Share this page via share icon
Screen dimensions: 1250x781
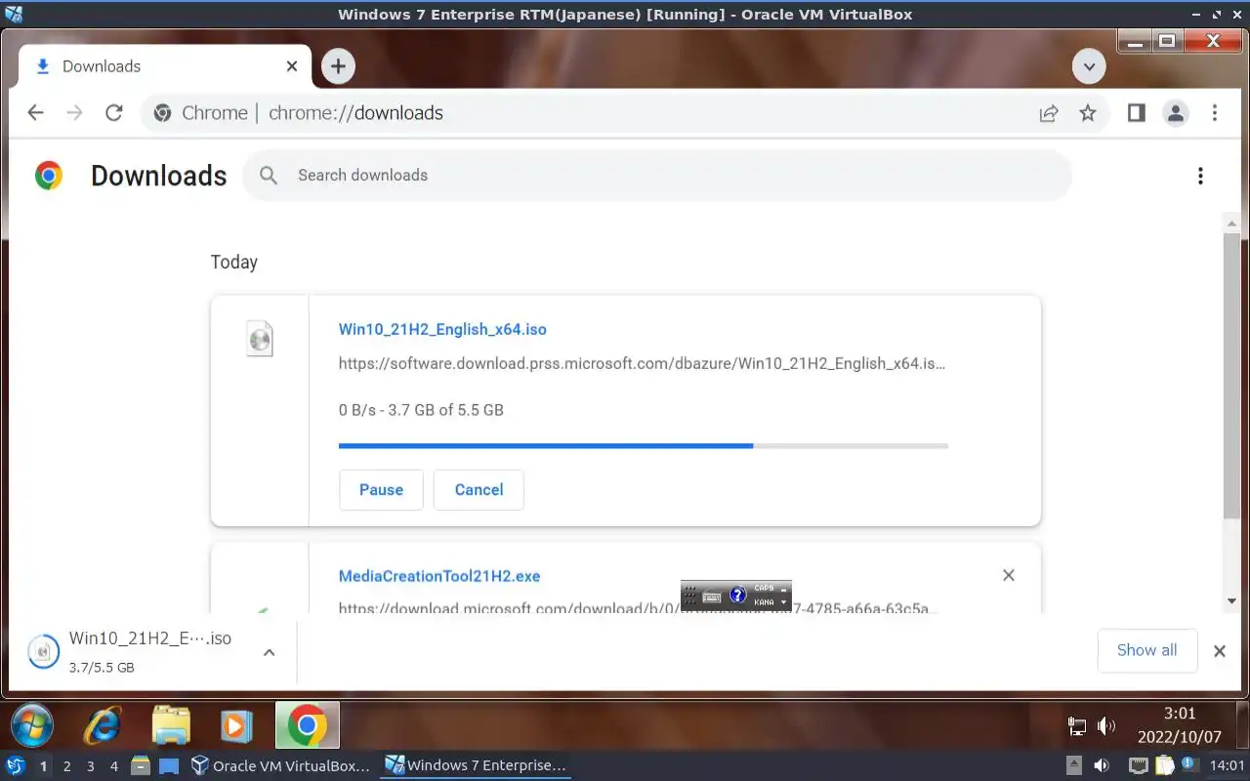pyautogui.click(x=1048, y=113)
